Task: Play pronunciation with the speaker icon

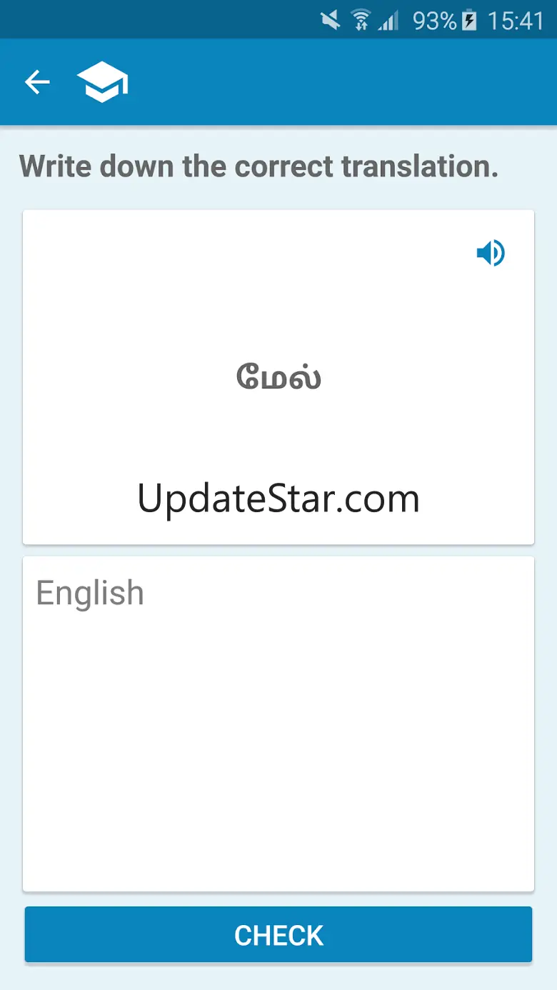Action: click(x=491, y=253)
